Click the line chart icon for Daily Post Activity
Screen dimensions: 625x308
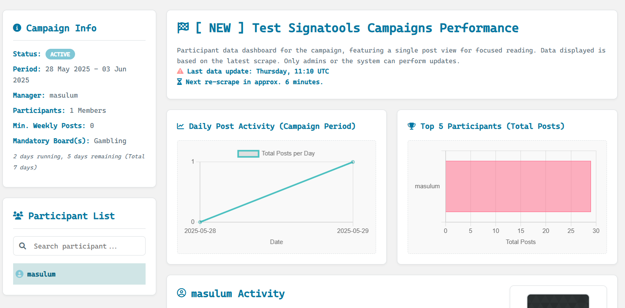[x=180, y=126]
